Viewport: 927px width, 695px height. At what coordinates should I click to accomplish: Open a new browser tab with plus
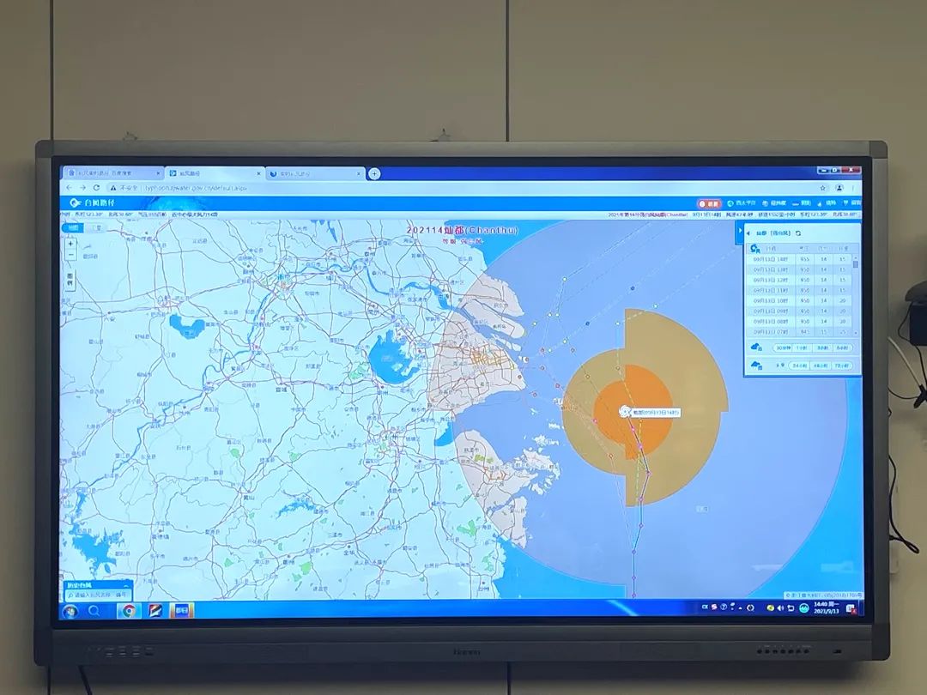(x=373, y=173)
